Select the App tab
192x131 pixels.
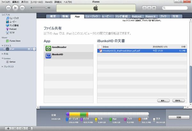tap(77, 16)
